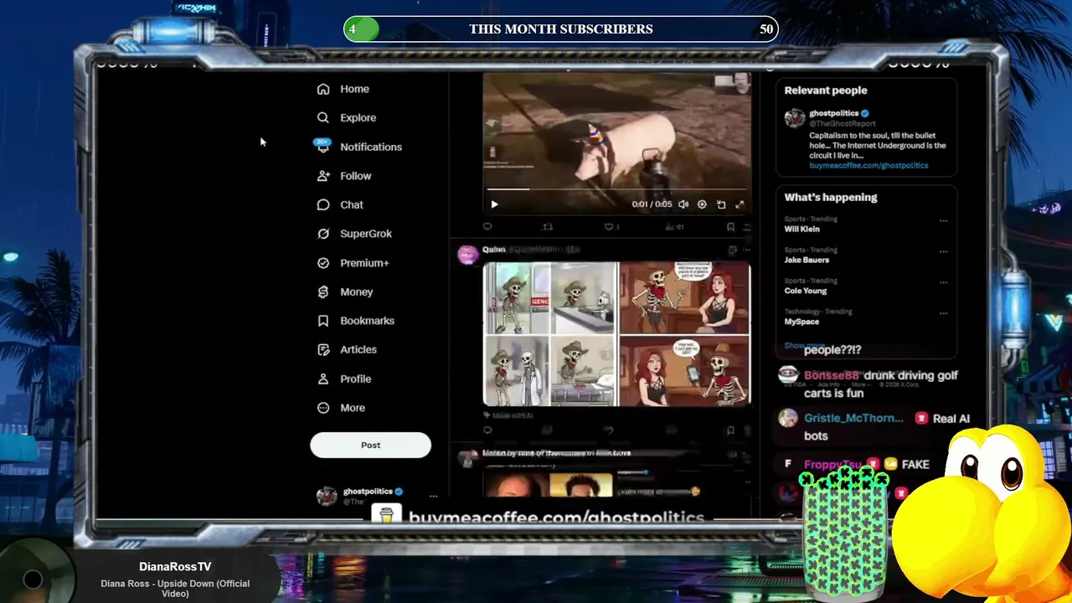Screen dimensions: 1072x603
Task: Mute the pig video volume
Action: tap(683, 204)
